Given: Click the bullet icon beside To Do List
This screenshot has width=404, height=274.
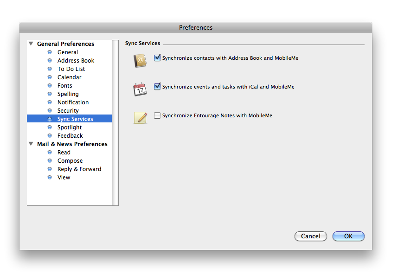Looking at the screenshot, I should (50, 69).
